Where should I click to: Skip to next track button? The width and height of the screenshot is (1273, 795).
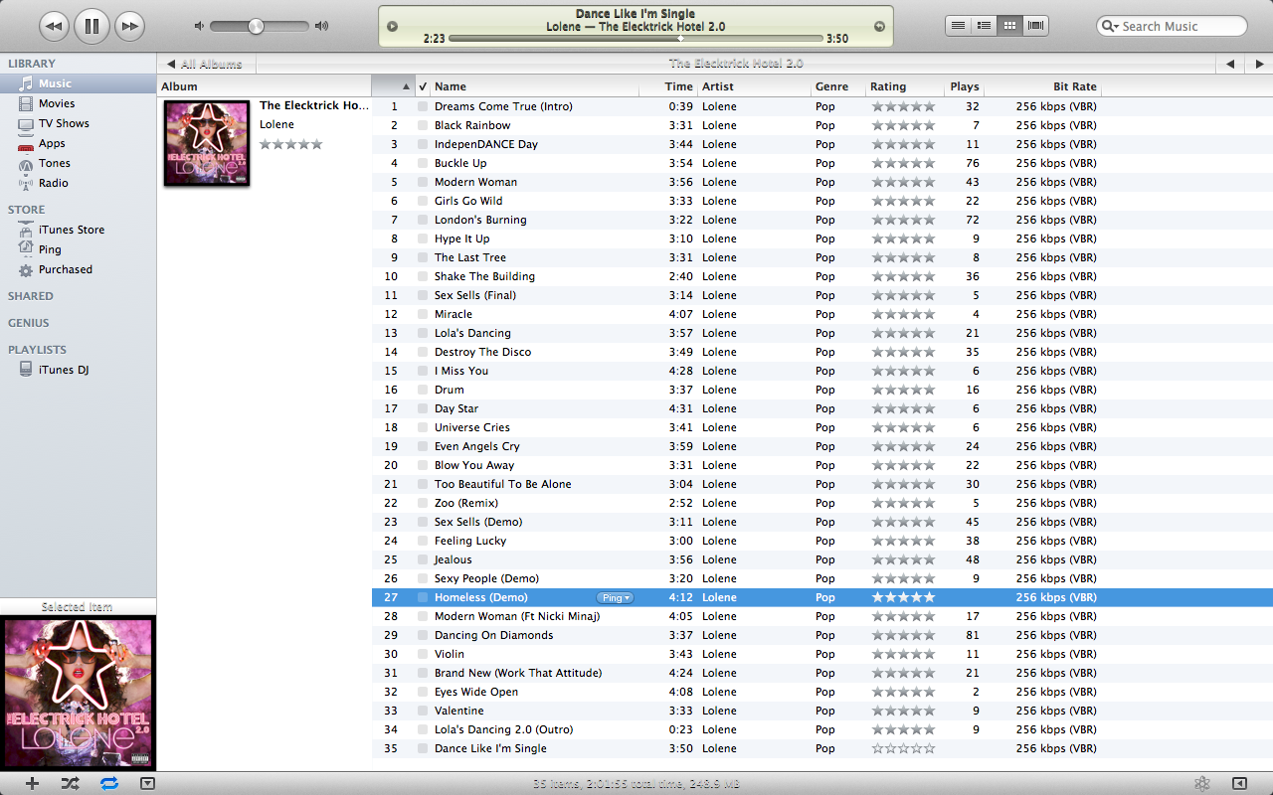[x=129, y=26]
